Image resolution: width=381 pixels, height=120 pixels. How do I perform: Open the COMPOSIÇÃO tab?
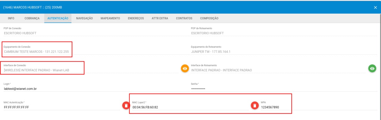[x=209, y=18]
